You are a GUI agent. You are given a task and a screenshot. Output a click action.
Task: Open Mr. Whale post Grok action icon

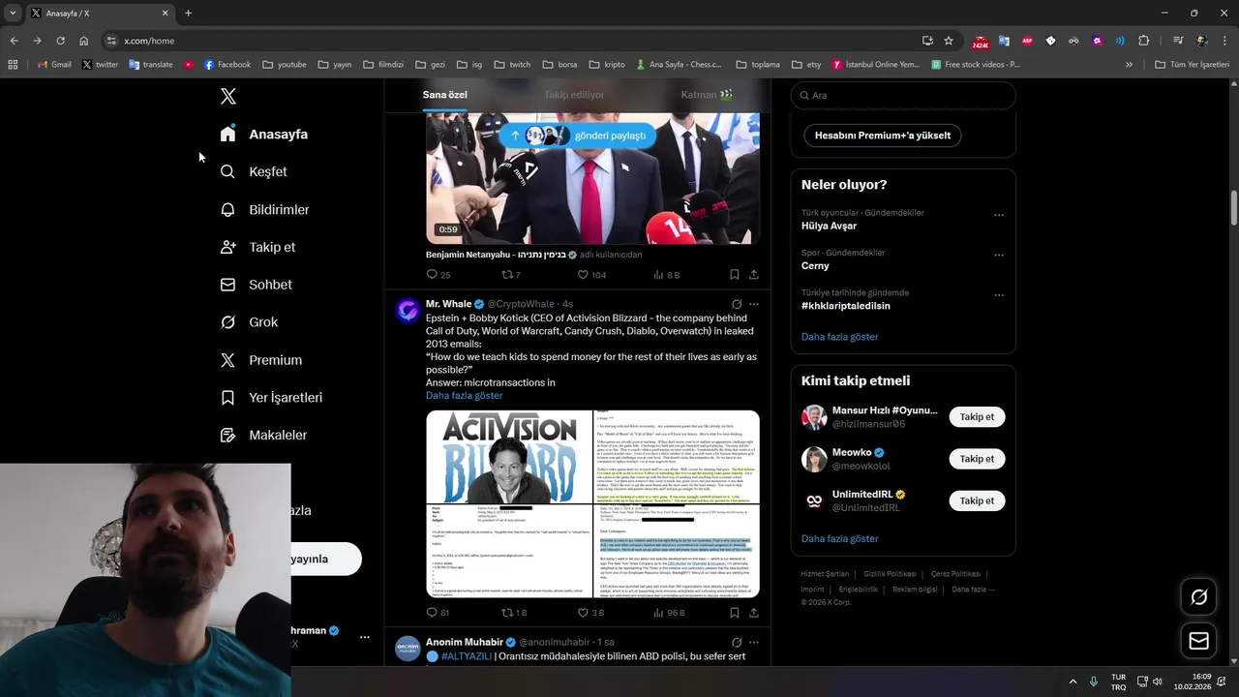pos(737,304)
